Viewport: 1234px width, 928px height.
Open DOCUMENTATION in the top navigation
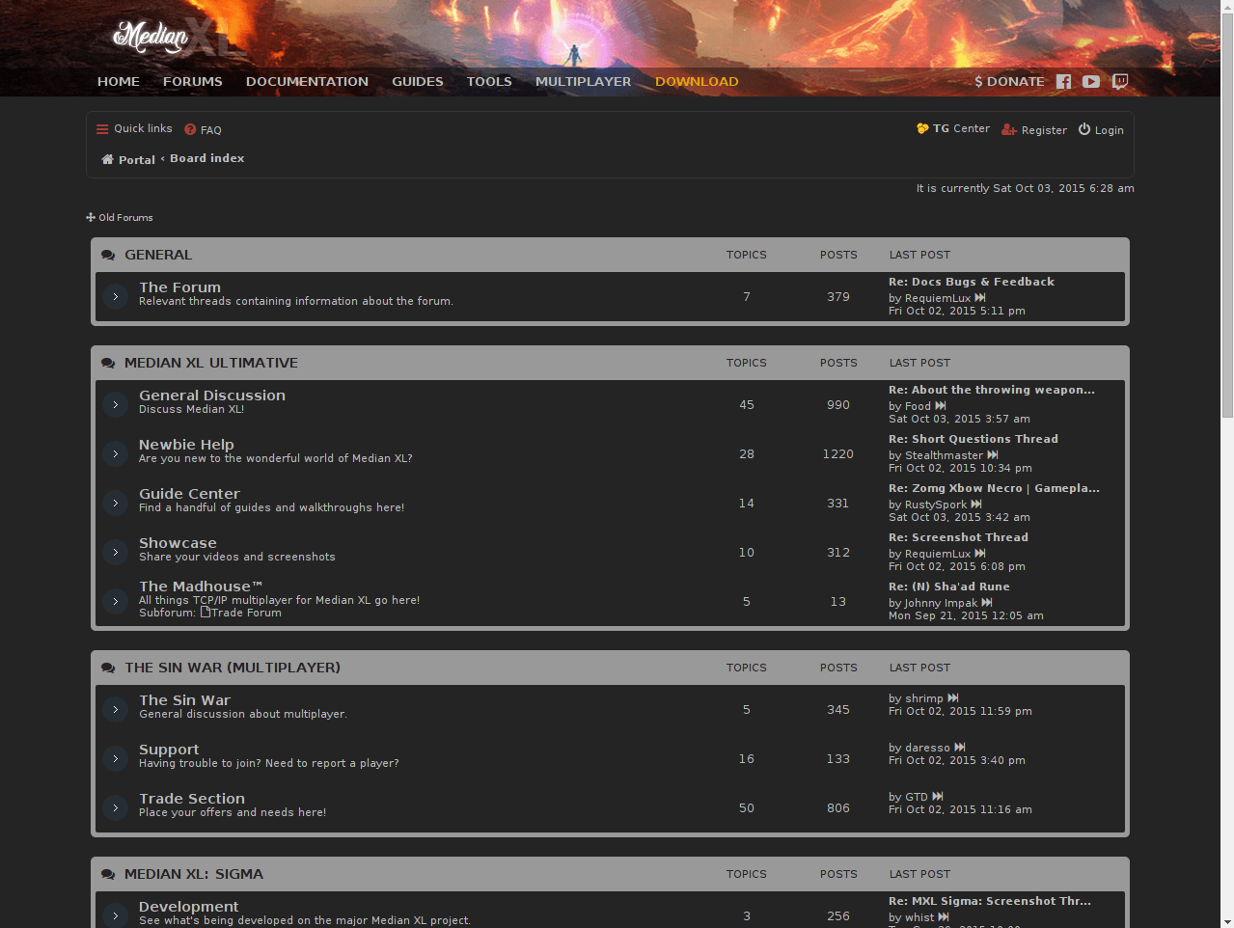click(x=307, y=82)
